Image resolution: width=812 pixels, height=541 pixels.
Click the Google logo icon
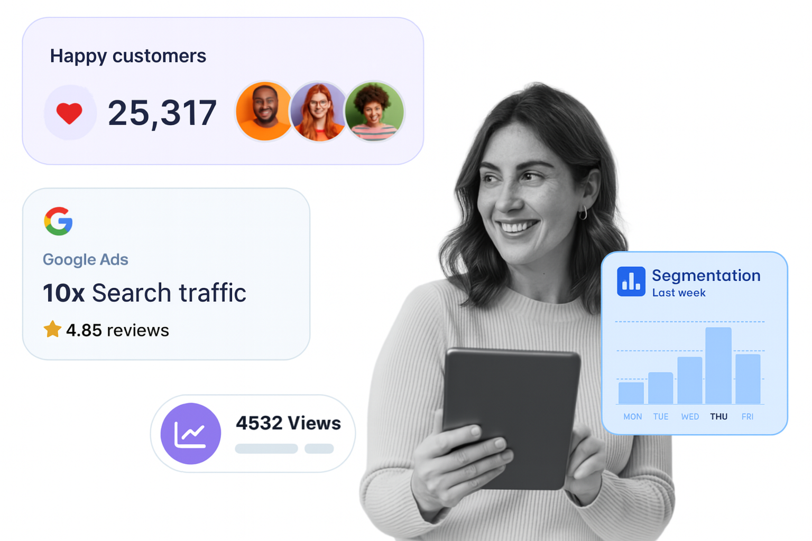point(58,221)
